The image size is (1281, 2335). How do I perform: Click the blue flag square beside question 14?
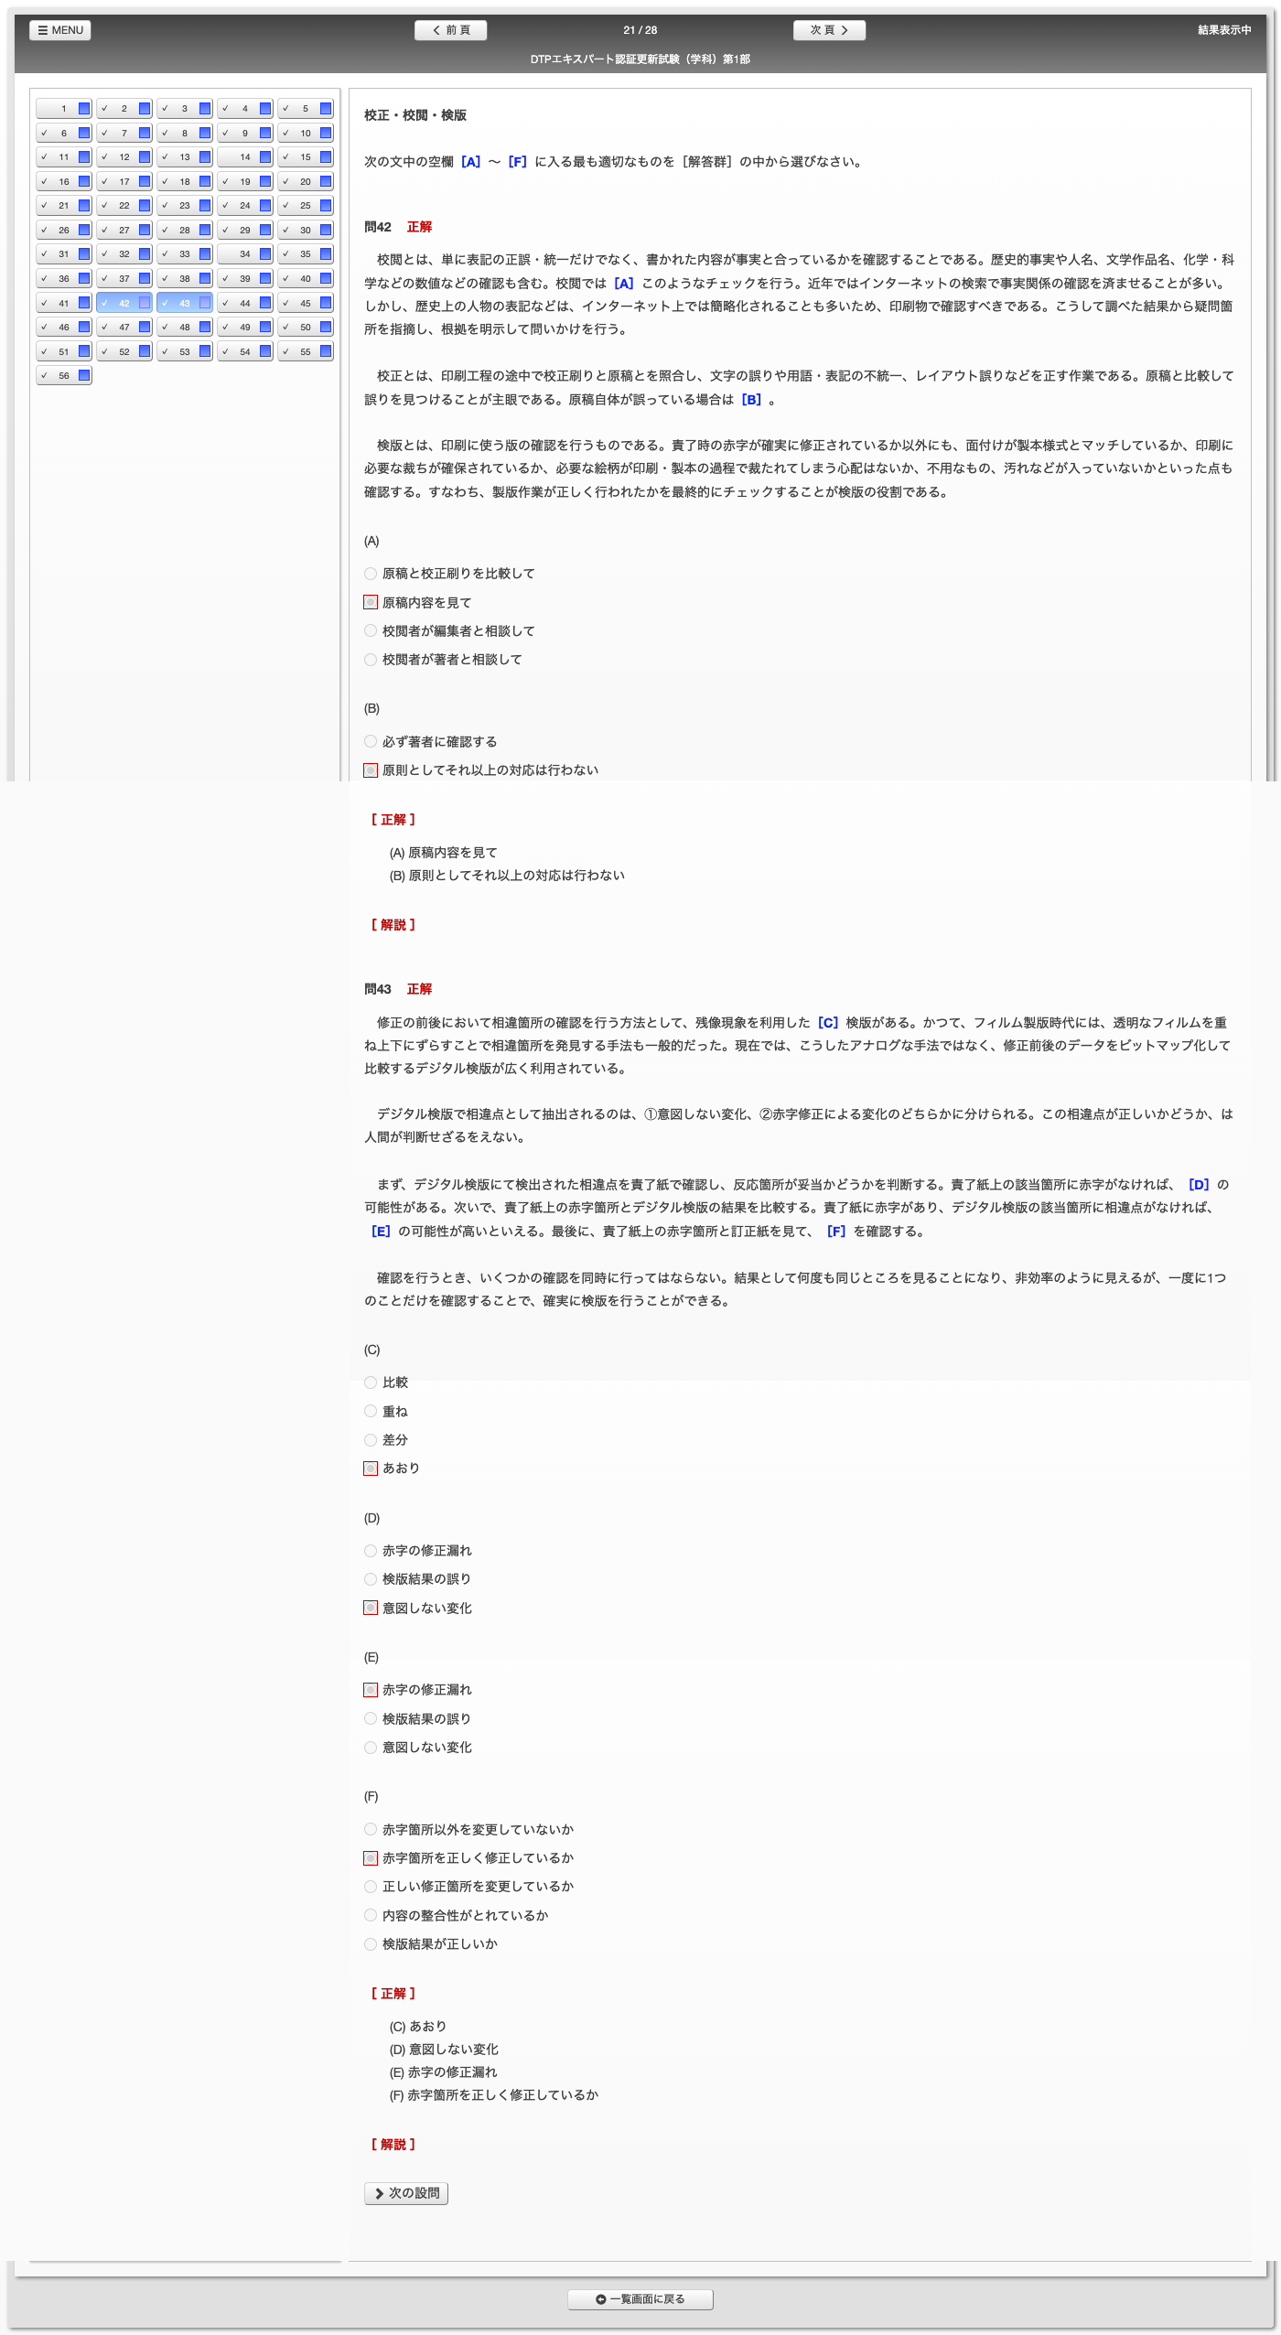(x=265, y=157)
